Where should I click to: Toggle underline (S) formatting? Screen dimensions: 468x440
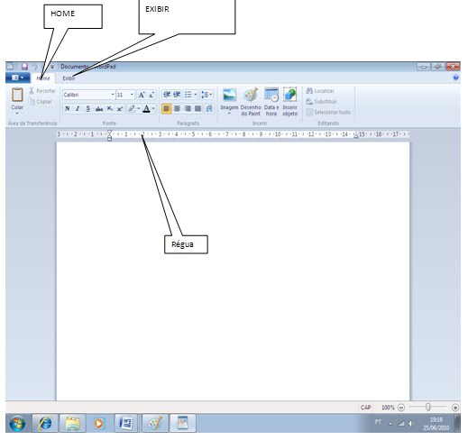87,109
